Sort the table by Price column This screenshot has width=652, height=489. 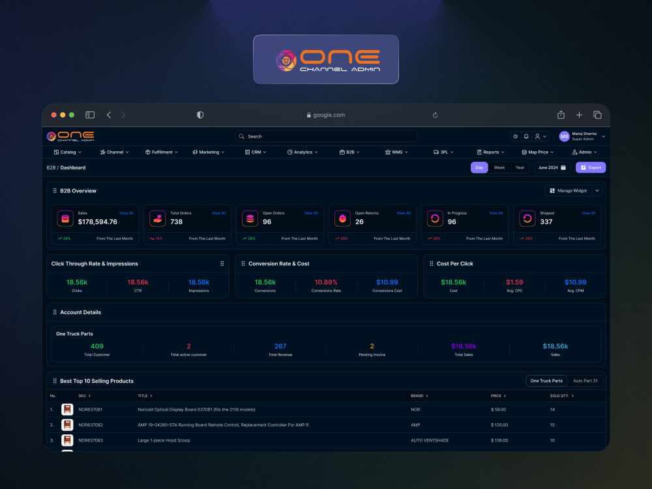(498, 396)
